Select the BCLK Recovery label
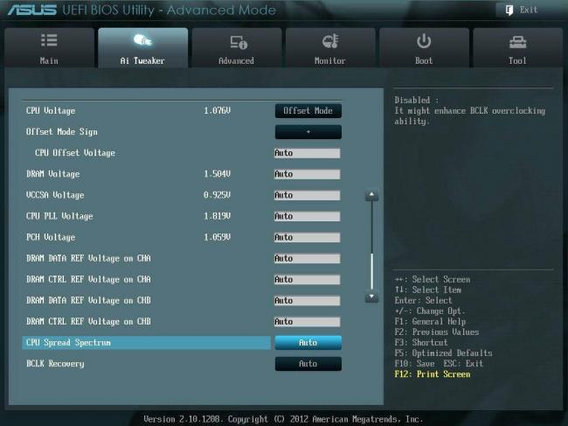The width and height of the screenshot is (568, 426). point(55,363)
